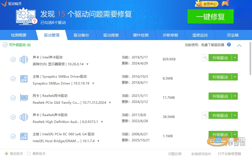Click the wrench icon for Intel声卡驱动
This screenshot has height=157, width=252.
(205, 58)
